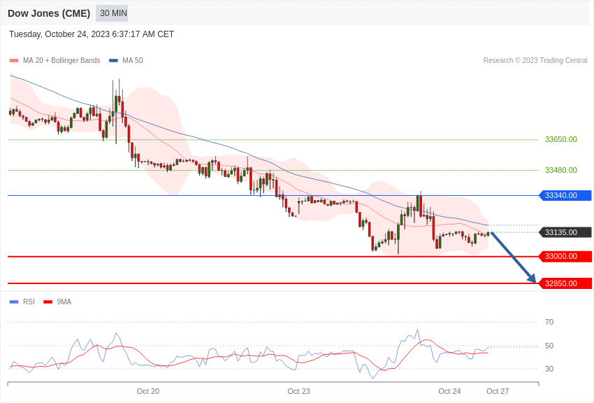Click the red 33000.00 support tag
The height and width of the screenshot is (403, 594).
[565, 256]
